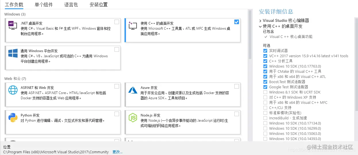Uncheck Boost.Test 测试适配器
Viewport: 358px width, 155px height.
(265, 82)
